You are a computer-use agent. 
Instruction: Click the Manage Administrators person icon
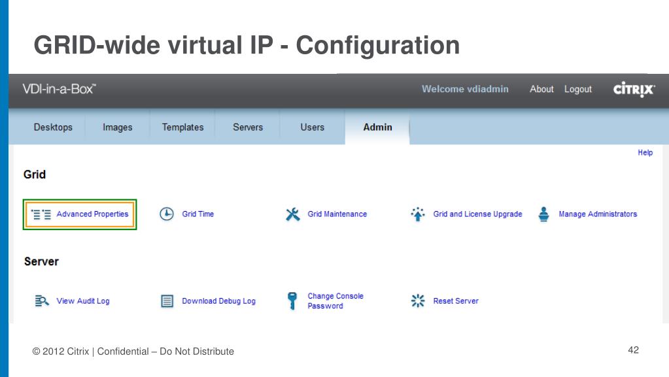pos(543,214)
